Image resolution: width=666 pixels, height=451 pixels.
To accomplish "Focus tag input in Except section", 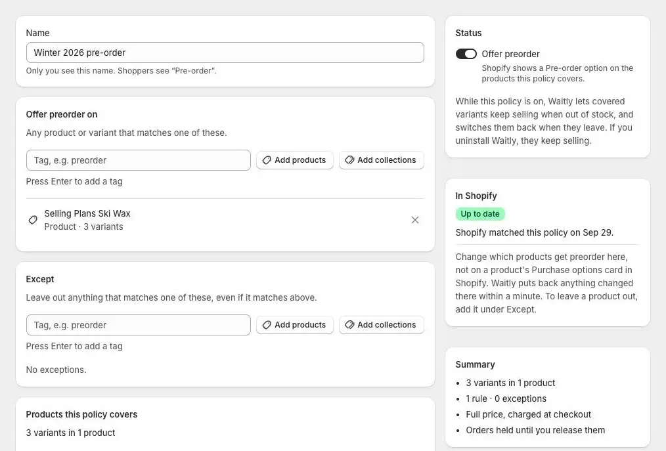I will coord(138,325).
